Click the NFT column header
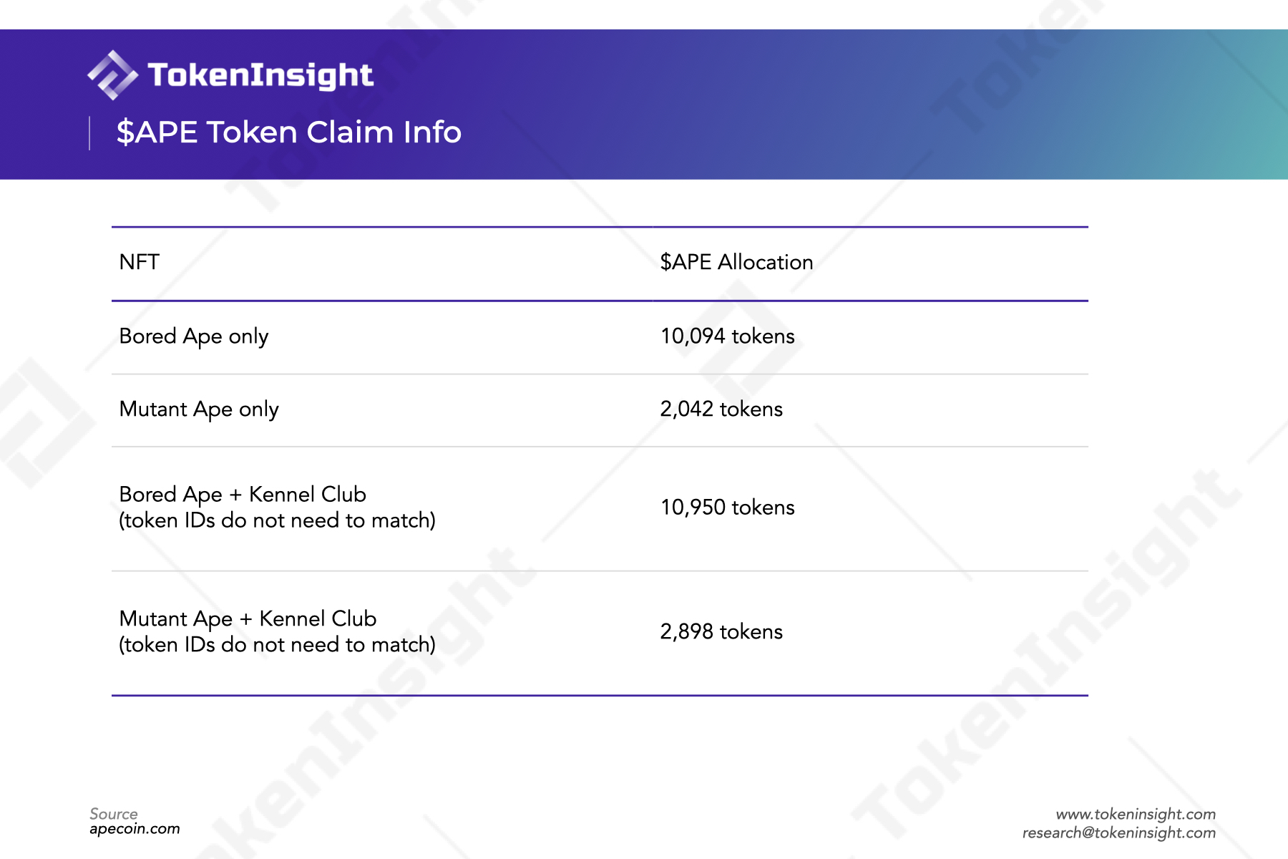Image resolution: width=1288 pixels, height=859 pixels. (140, 262)
